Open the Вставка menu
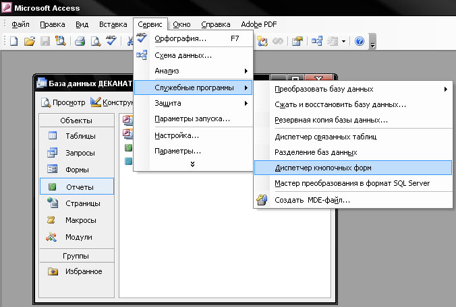Screen dimensions: 456x307 tap(113, 24)
